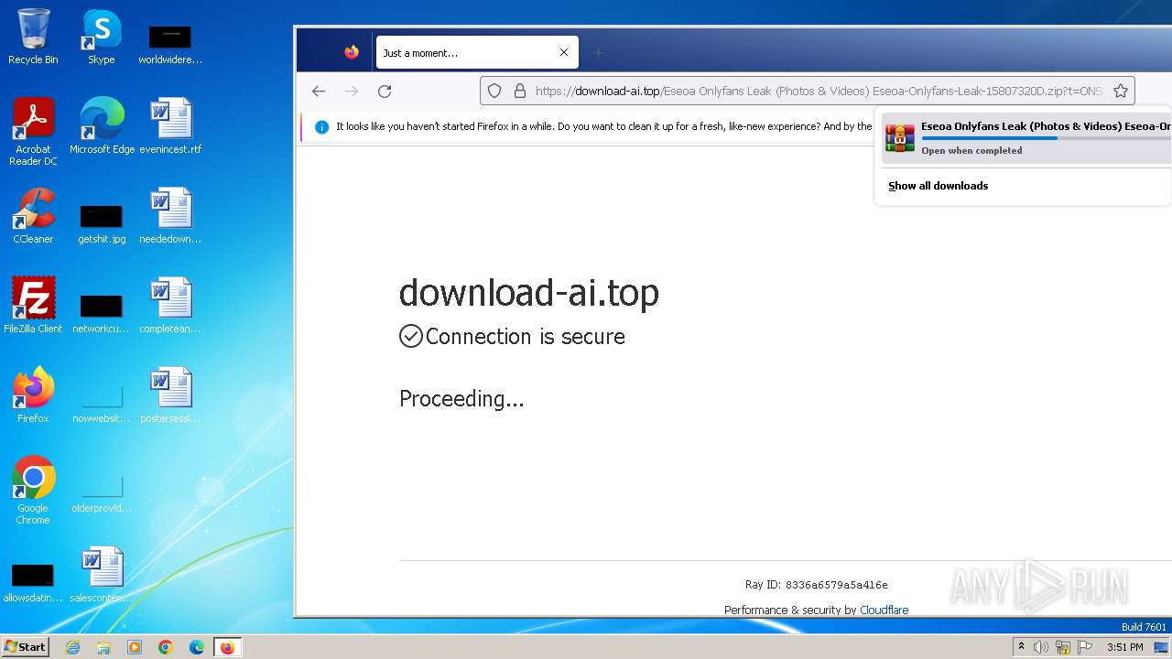
Task: Click Show all downloads
Action: tap(938, 186)
